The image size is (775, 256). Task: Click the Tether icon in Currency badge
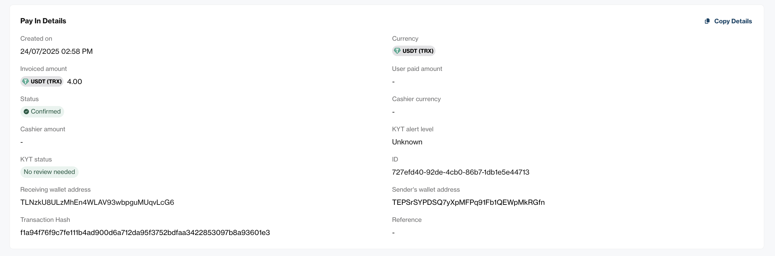(x=397, y=51)
